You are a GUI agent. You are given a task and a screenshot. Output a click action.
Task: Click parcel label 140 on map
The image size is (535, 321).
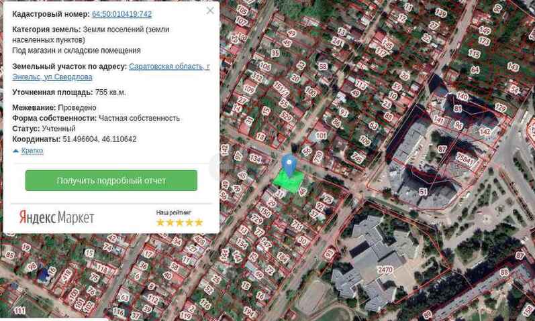coord(463,97)
